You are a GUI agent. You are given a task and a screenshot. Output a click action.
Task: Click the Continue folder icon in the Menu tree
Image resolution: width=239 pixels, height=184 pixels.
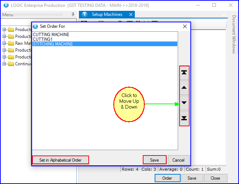coord(11,64)
